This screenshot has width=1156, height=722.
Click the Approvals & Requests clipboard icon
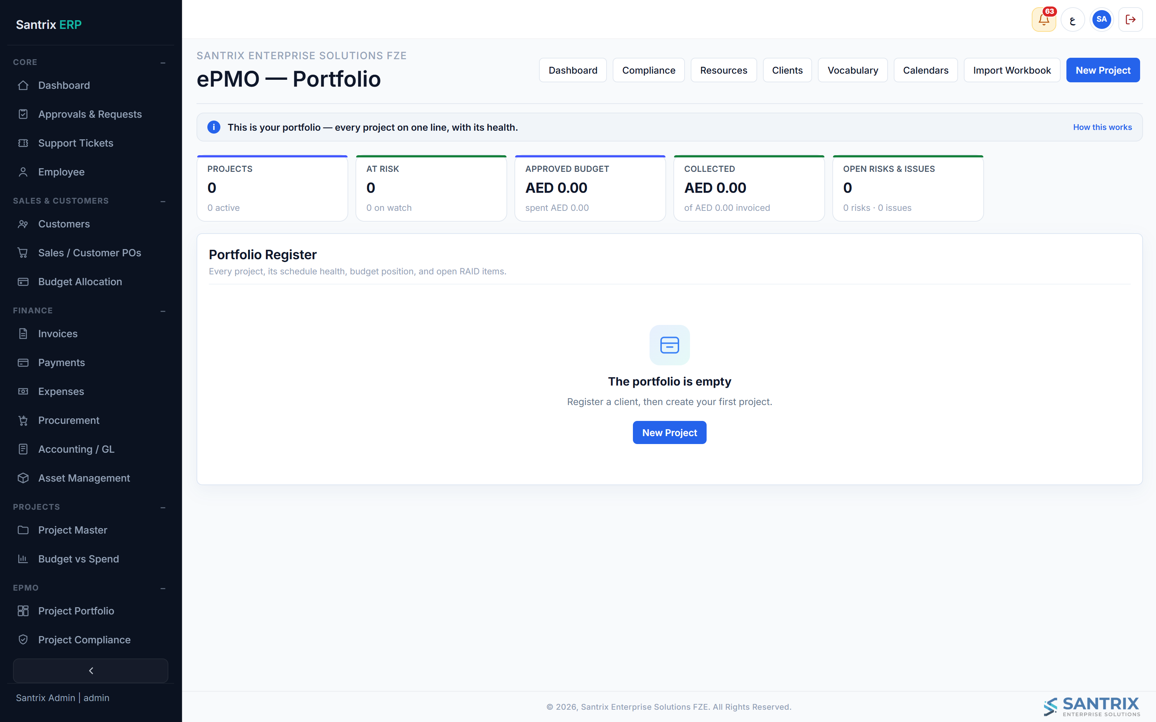(23, 114)
